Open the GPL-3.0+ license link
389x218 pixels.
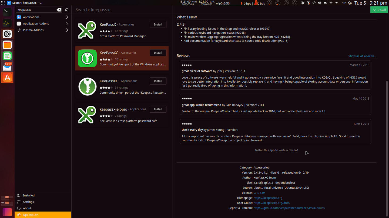click(259, 193)
